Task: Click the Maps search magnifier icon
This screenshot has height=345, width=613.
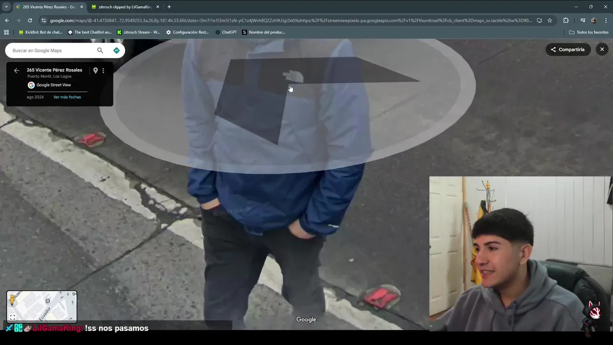Action: (x=100, y=50)
